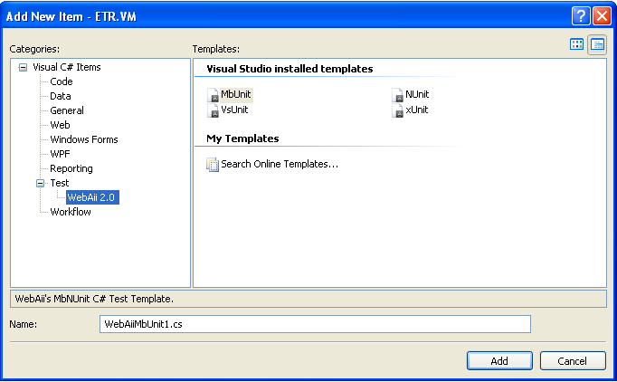The height and width of the screenshot is (382, 617).
Task: Click the Add button
Action: (x=499, y=360)
